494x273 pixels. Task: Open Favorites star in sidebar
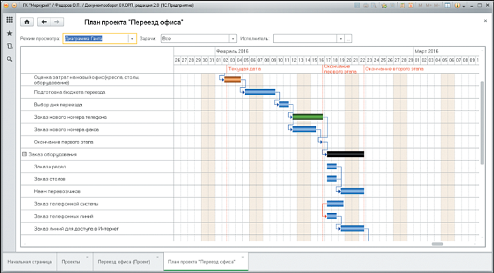coord(9,33)
